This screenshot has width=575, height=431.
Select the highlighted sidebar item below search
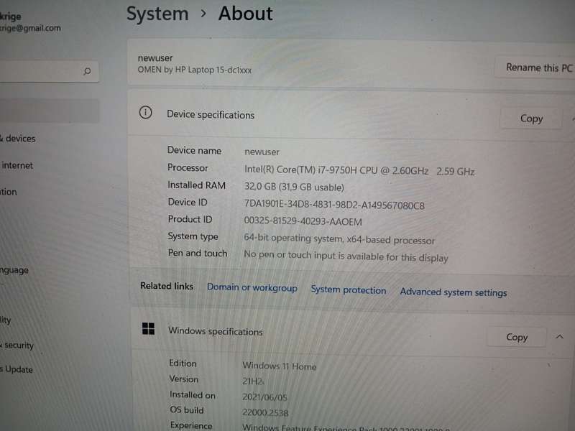click(50, 111)
